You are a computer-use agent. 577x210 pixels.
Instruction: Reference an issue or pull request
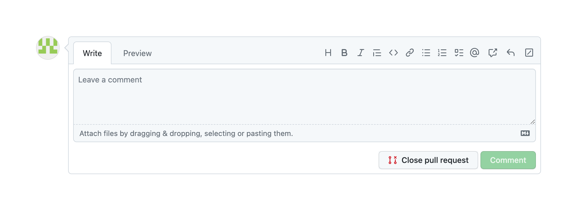tap(493, 53)
